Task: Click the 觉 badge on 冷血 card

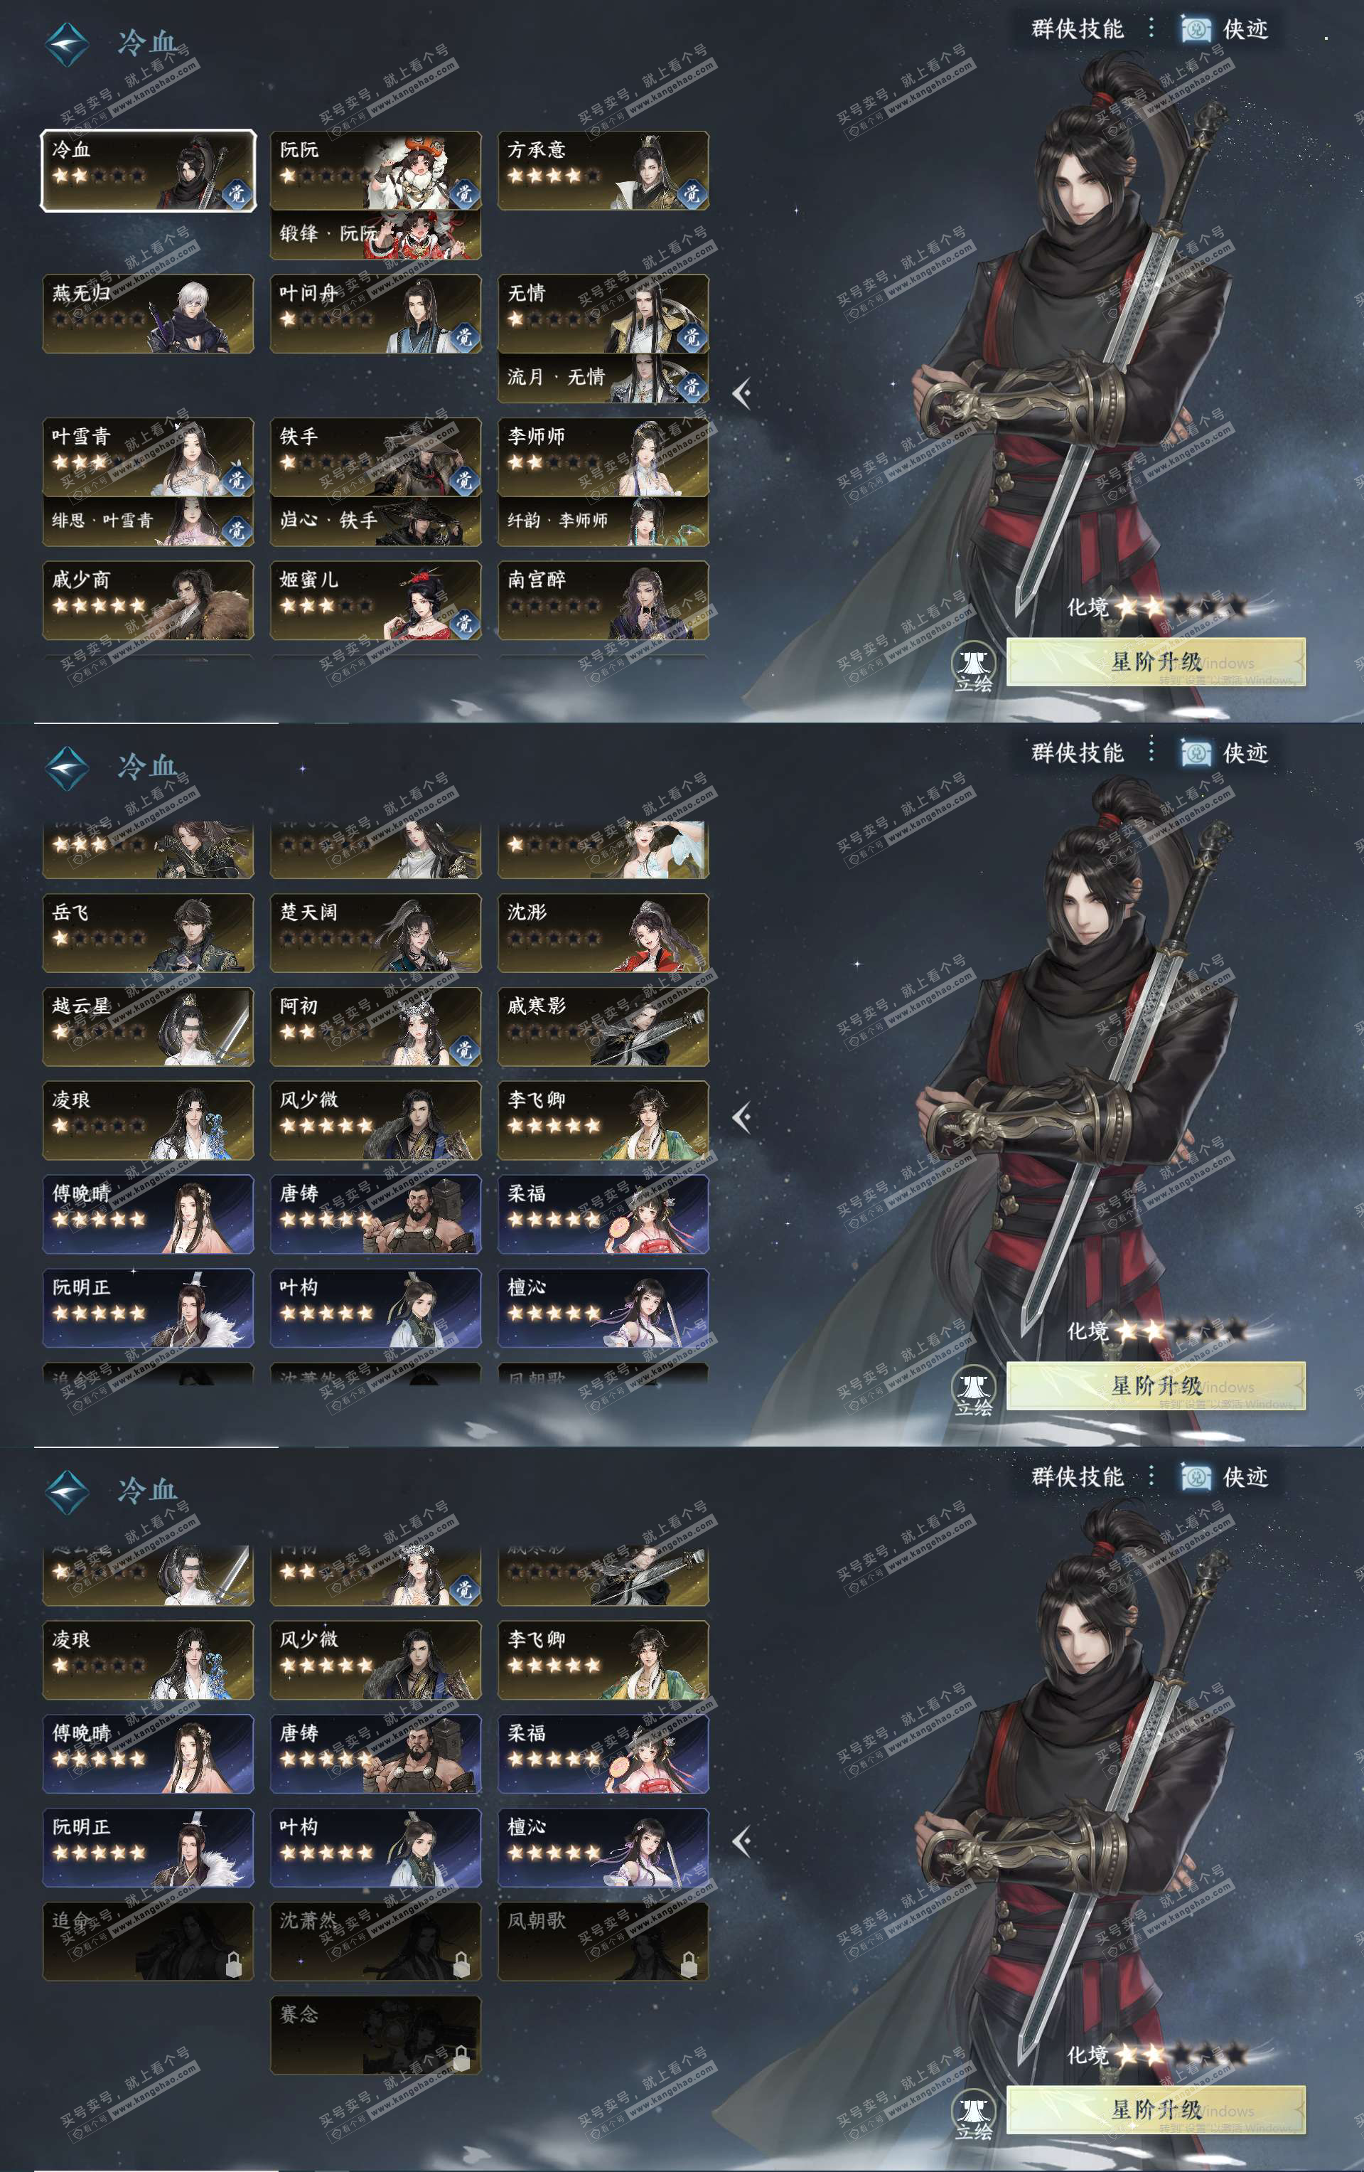Action: pyautogui.click(x=236, y=193)
